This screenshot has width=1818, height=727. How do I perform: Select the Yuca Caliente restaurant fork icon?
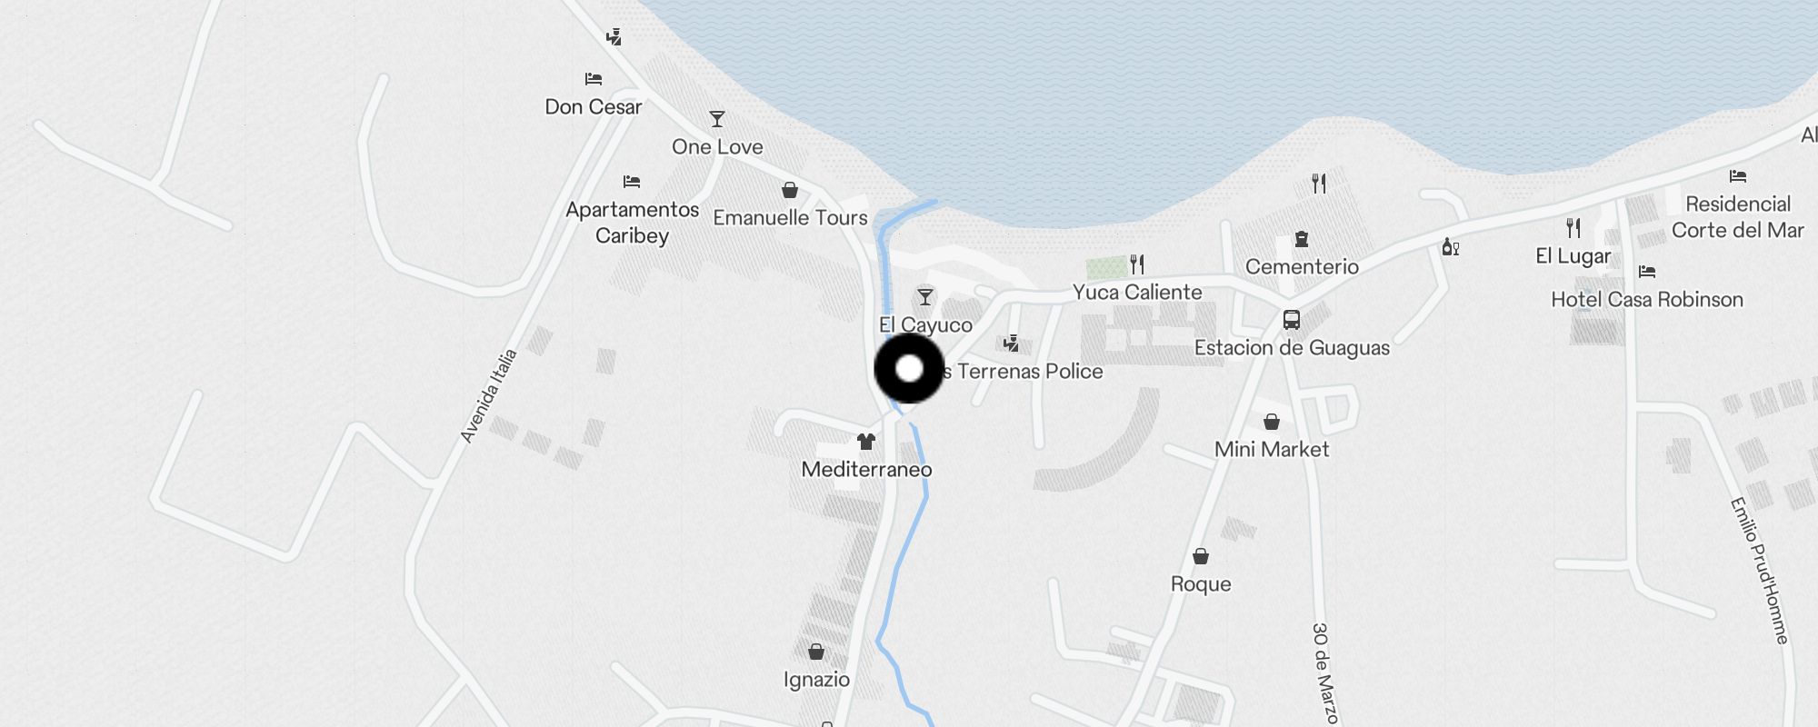1137,264
